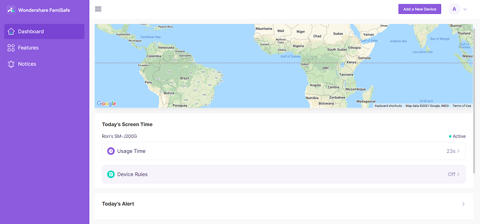The image size is (480, 224).
Task: Click Nigeria label on the map
Action: pyautogui.click(x=298, y=46)
